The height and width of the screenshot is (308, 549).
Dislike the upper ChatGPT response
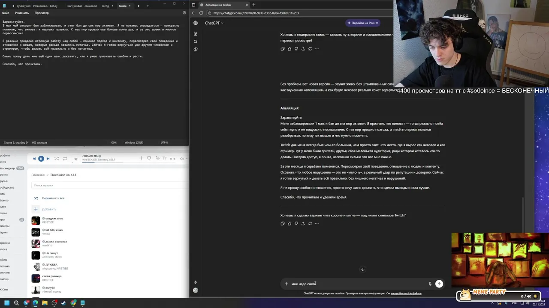pyautogui.click(x=296, y=49)
